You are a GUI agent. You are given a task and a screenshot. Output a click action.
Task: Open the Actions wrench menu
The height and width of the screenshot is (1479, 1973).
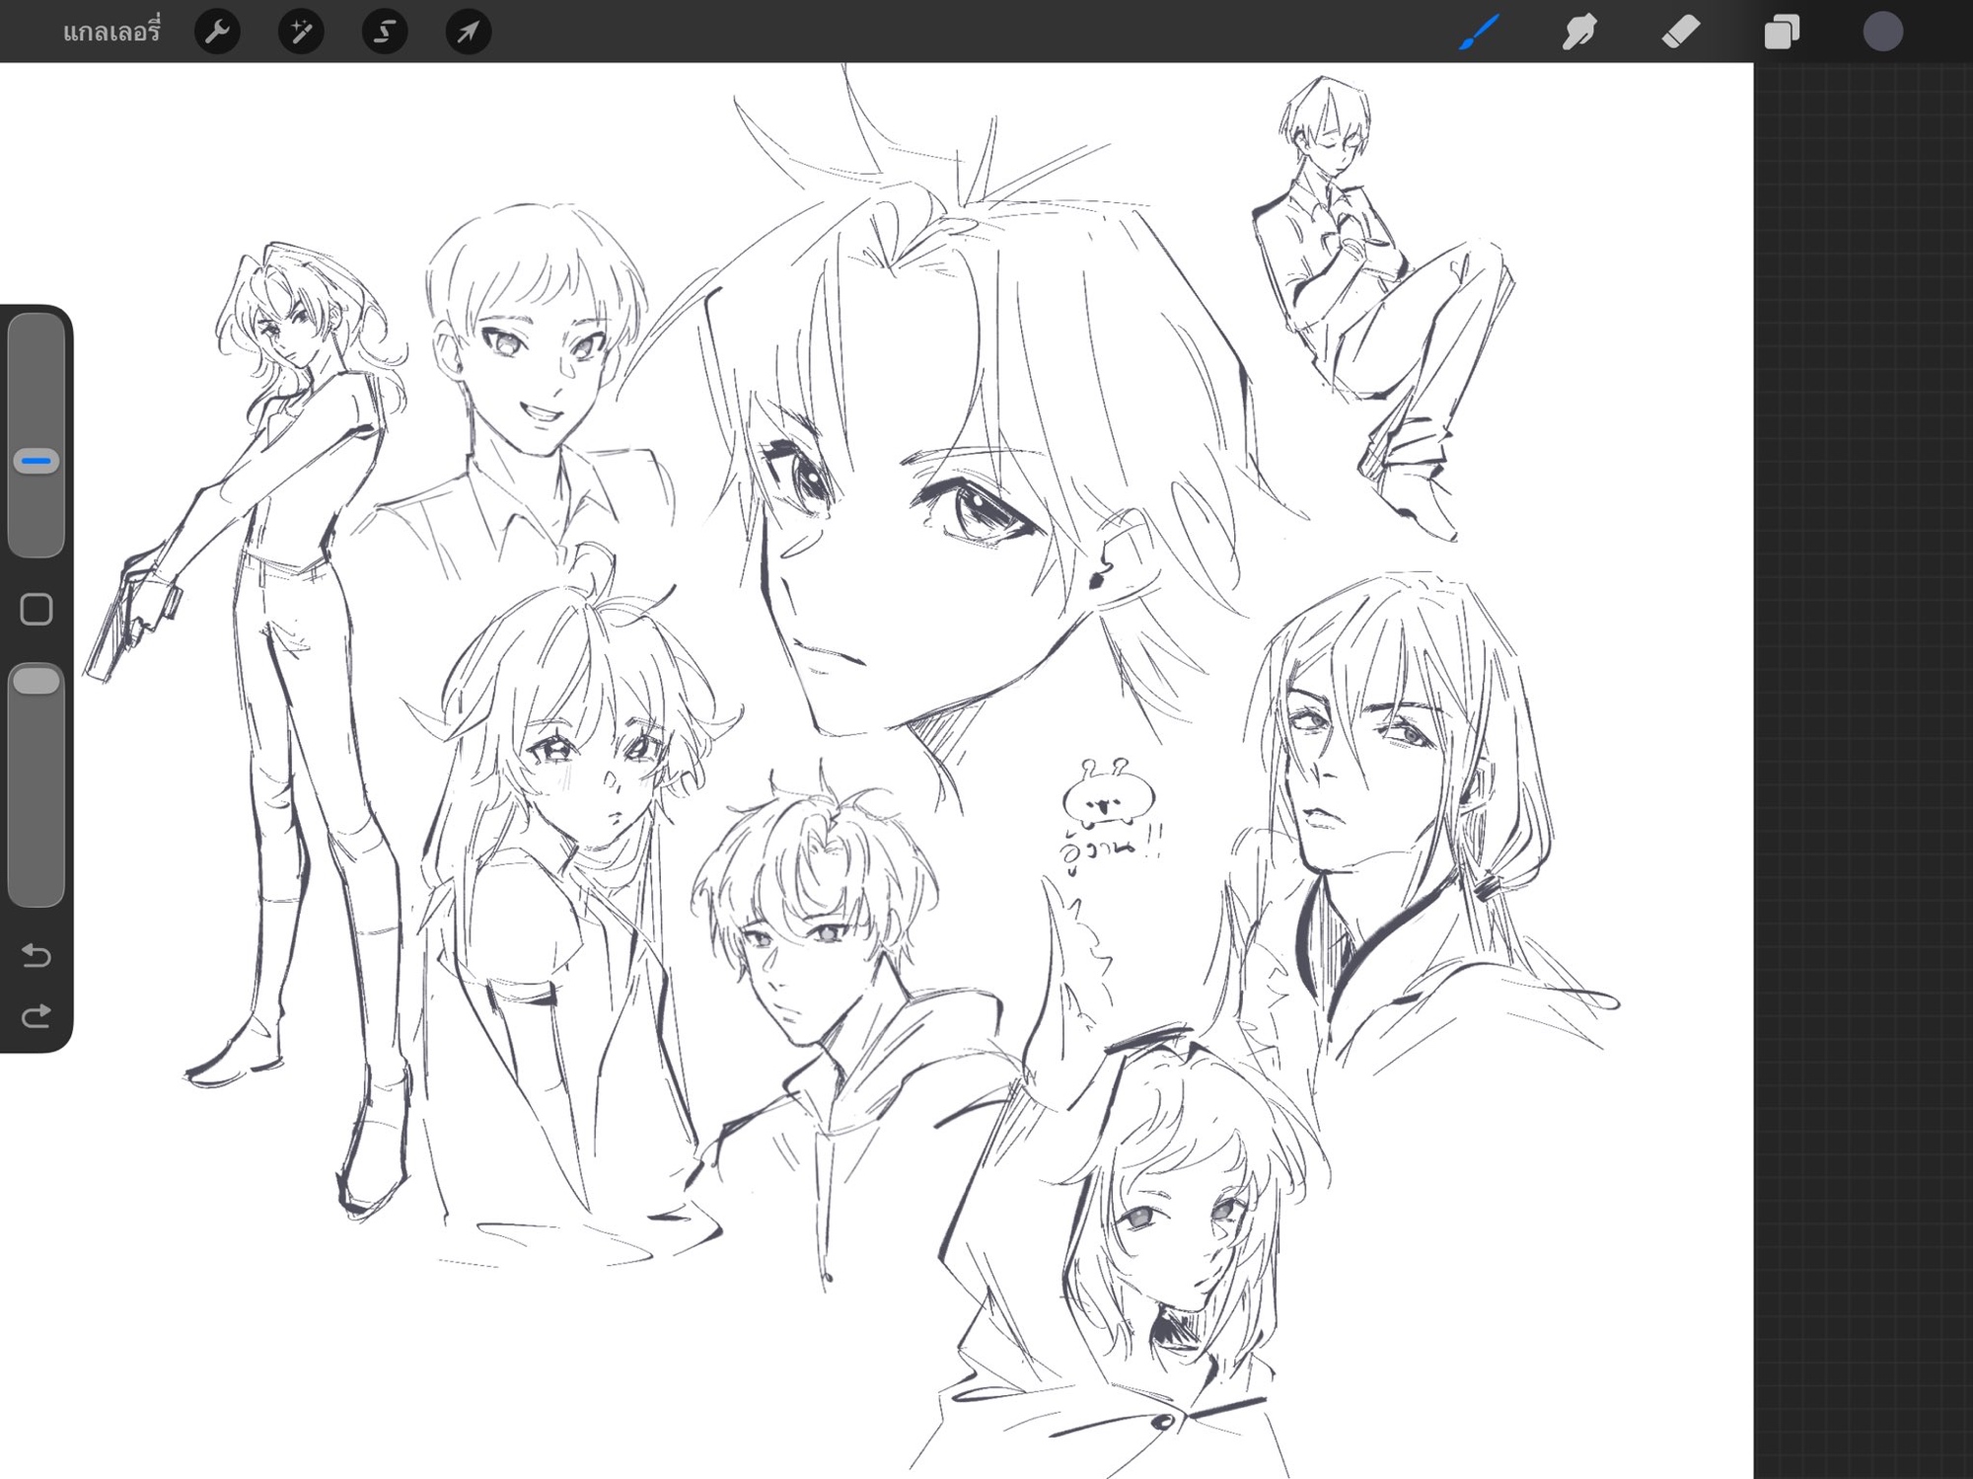217,33
